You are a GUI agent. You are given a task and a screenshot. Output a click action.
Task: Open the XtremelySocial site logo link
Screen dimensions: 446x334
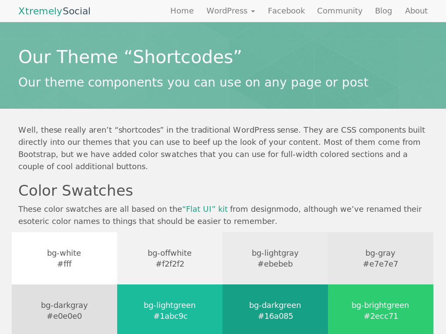click(x=54, y=11)
